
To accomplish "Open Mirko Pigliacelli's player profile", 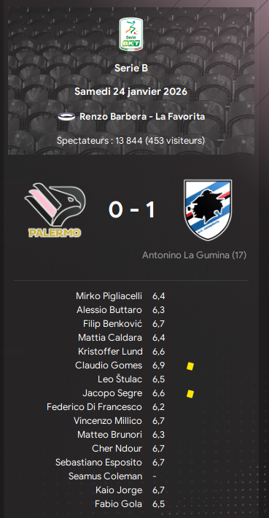I will [x=109, y=296].
